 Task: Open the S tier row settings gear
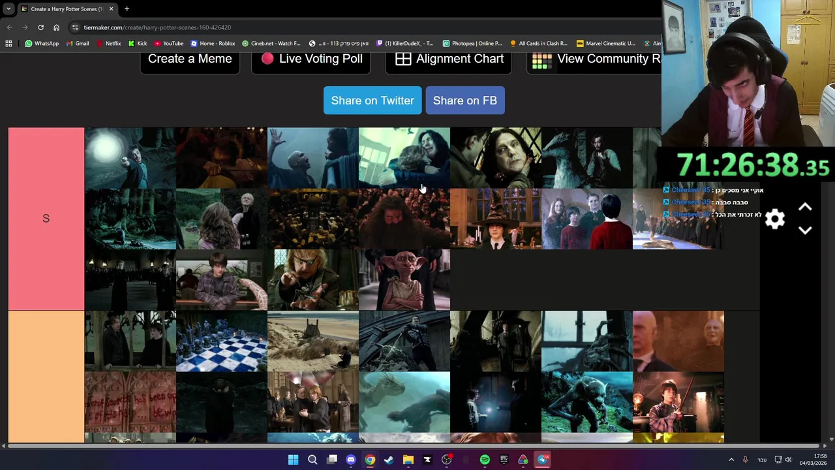click(x=774, y=219)
